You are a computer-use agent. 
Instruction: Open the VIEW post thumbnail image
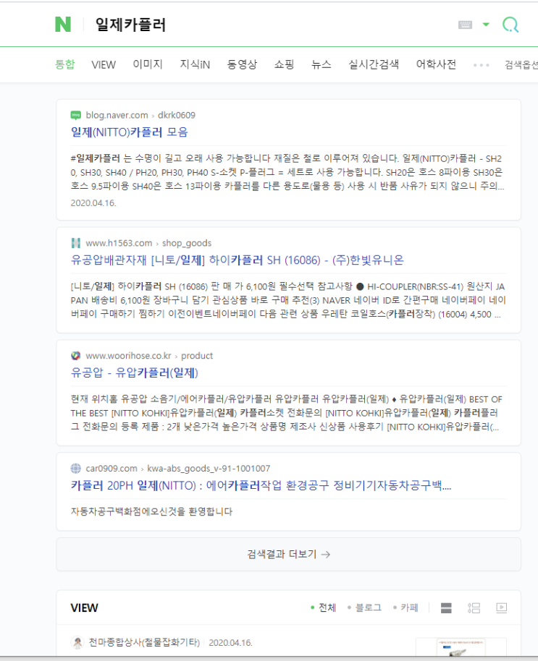point(461,647)
